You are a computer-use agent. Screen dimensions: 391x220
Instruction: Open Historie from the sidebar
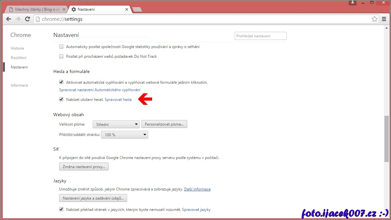[x=17, y=48]
